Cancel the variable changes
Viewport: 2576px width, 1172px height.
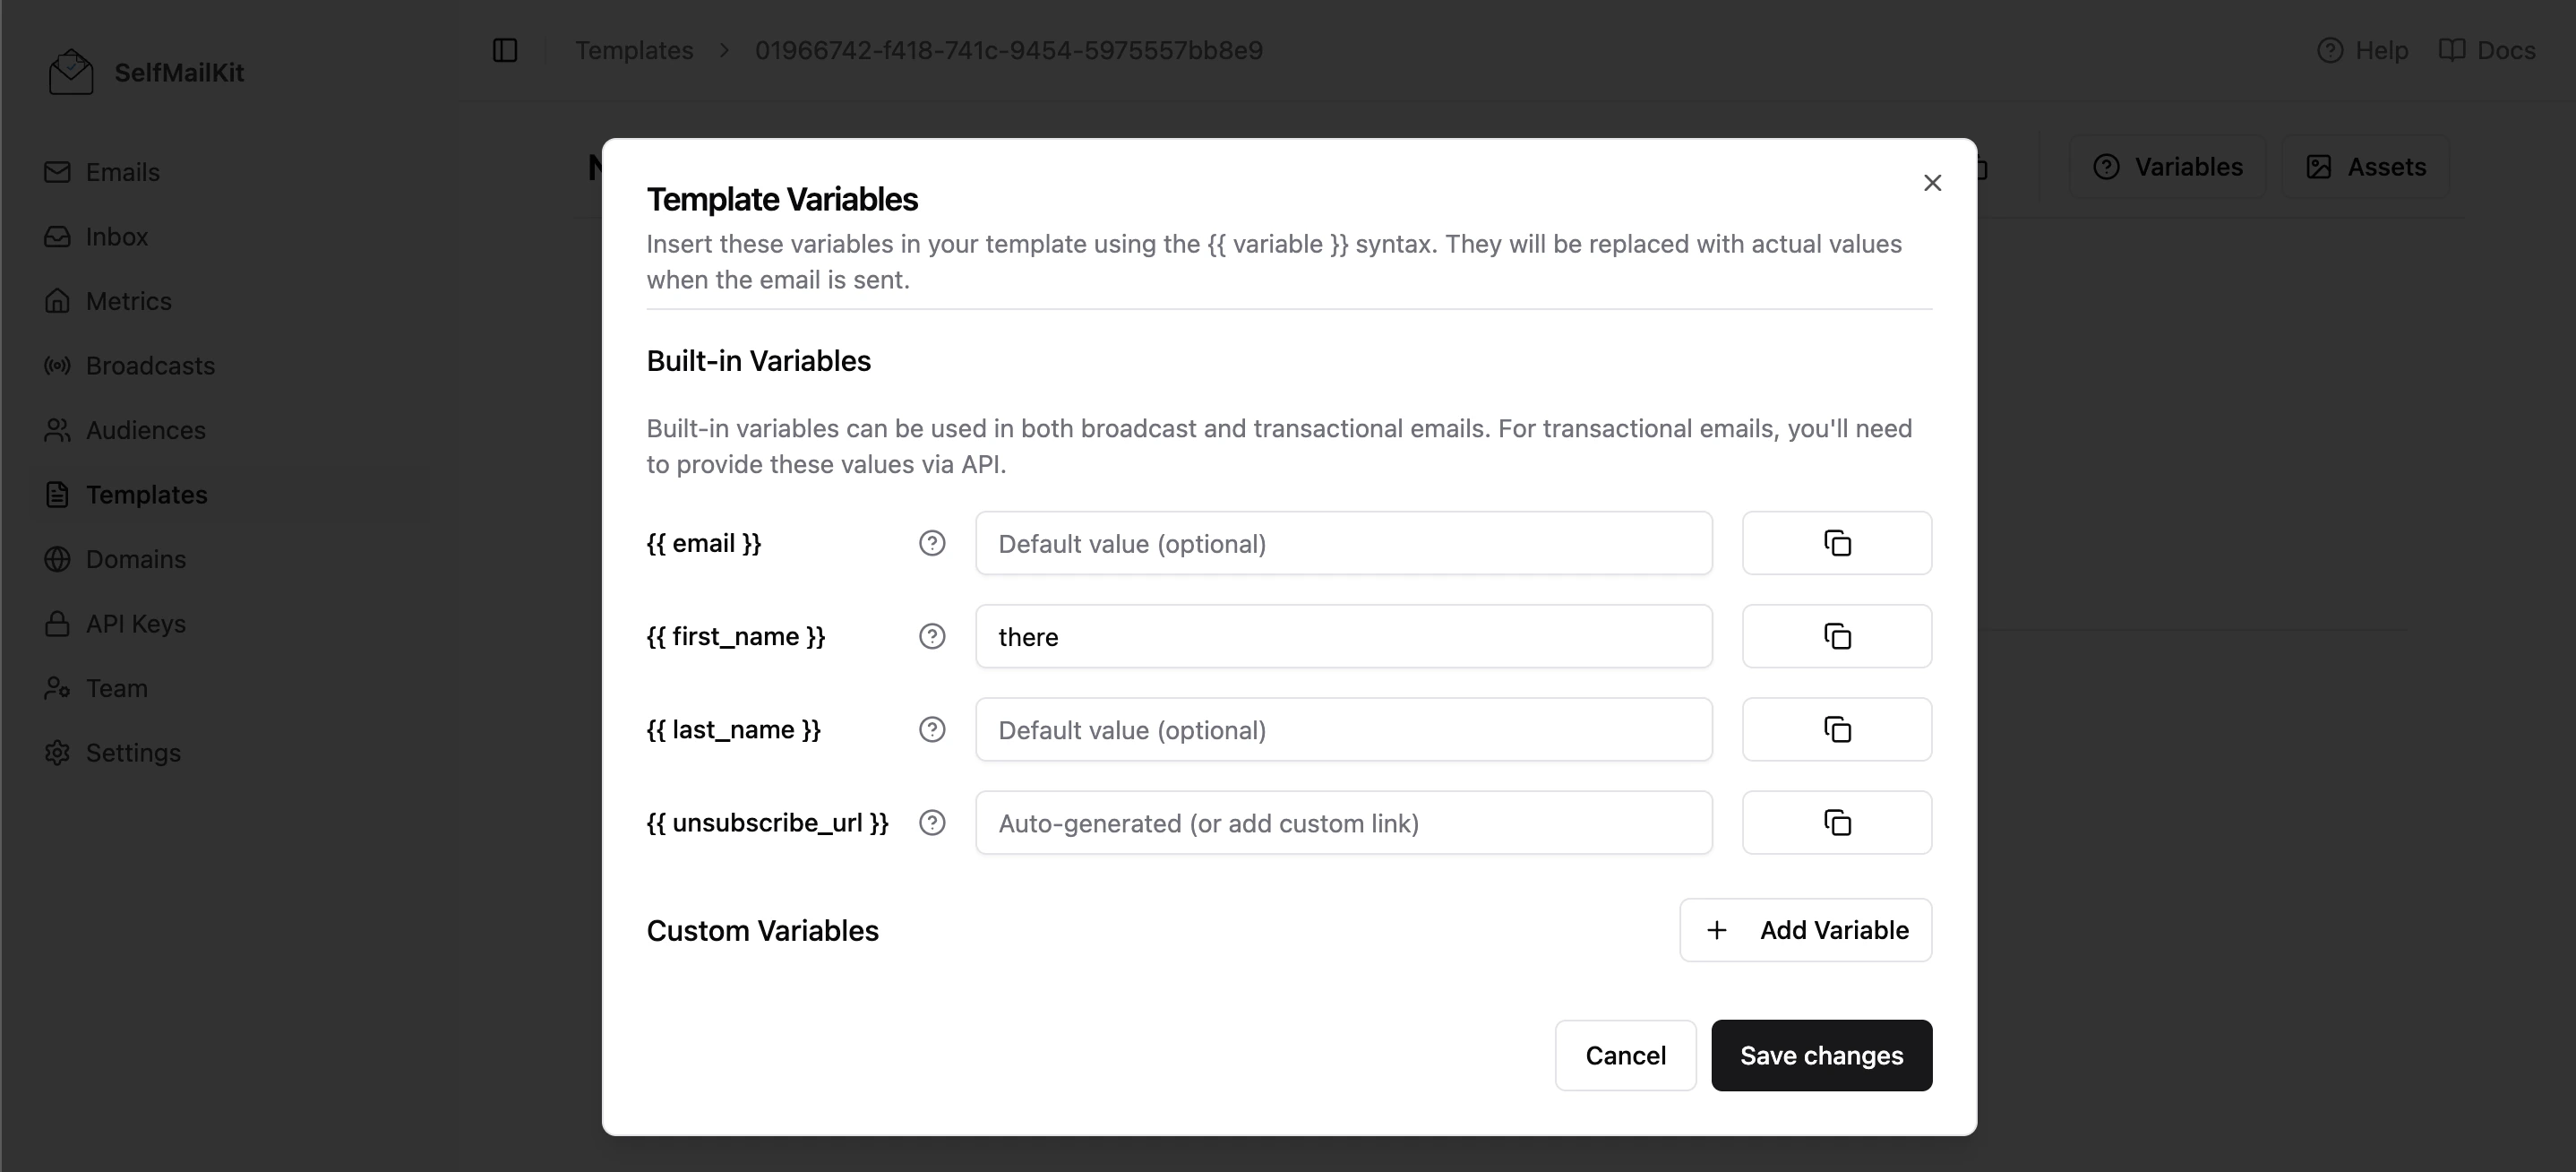(1625, 1055)
